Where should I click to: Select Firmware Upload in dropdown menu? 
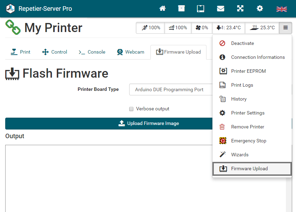(x=252, y=168)
